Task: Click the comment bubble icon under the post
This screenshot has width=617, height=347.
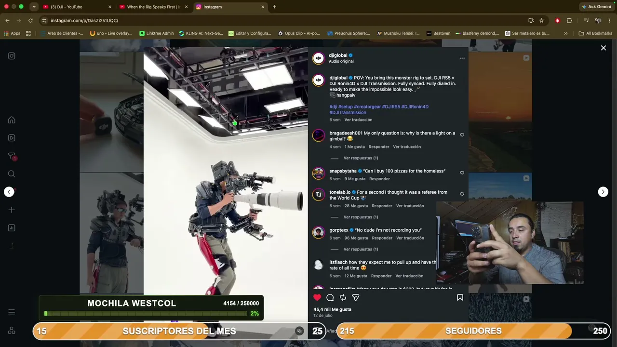Action: tap(330, 298)
